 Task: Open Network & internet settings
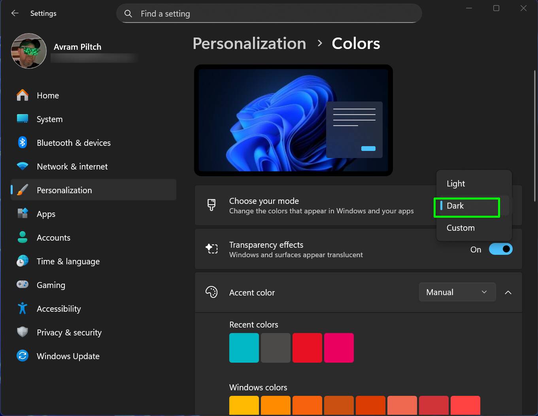23,166
